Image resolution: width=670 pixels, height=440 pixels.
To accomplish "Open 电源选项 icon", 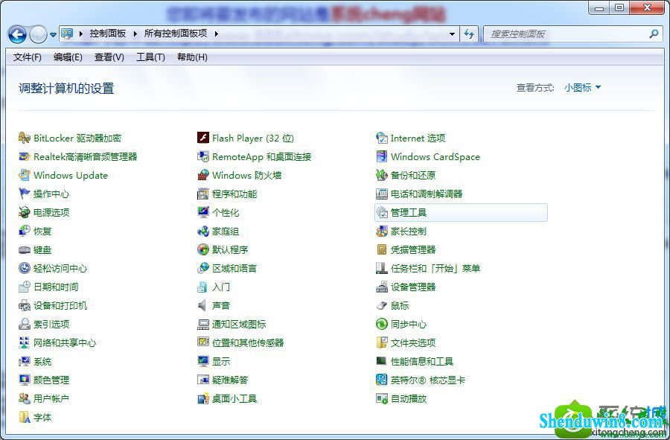I will (x=25, y=212).
